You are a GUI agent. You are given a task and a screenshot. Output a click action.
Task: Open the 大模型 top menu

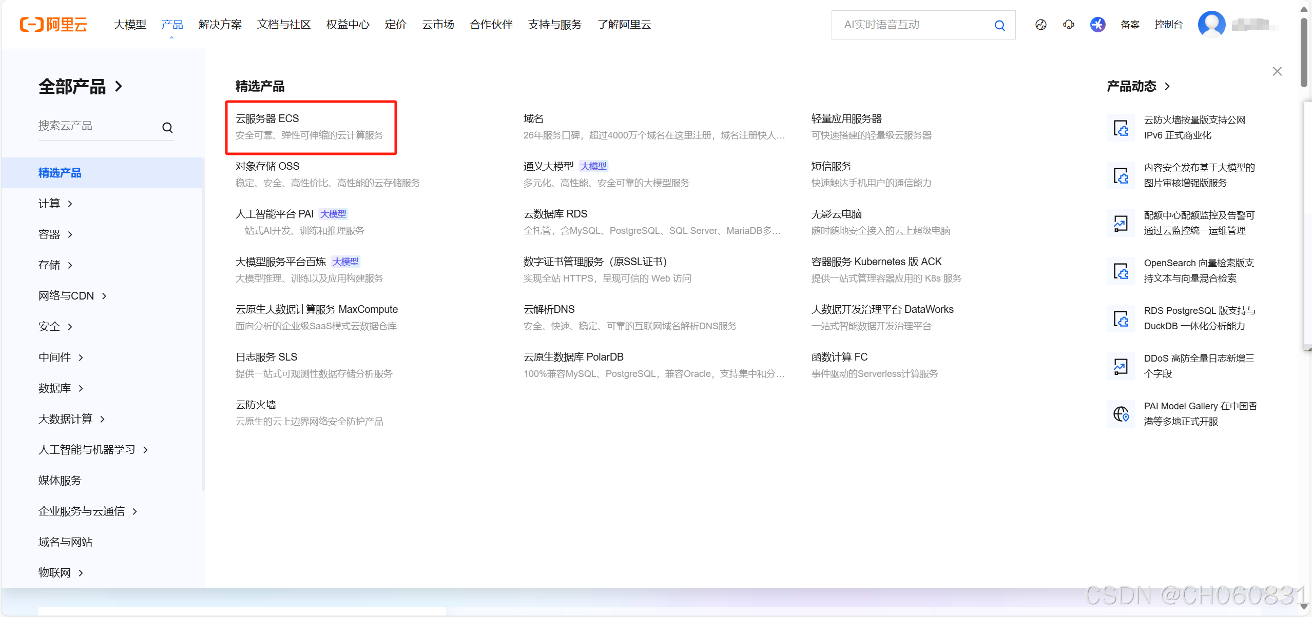pos(130,25)
